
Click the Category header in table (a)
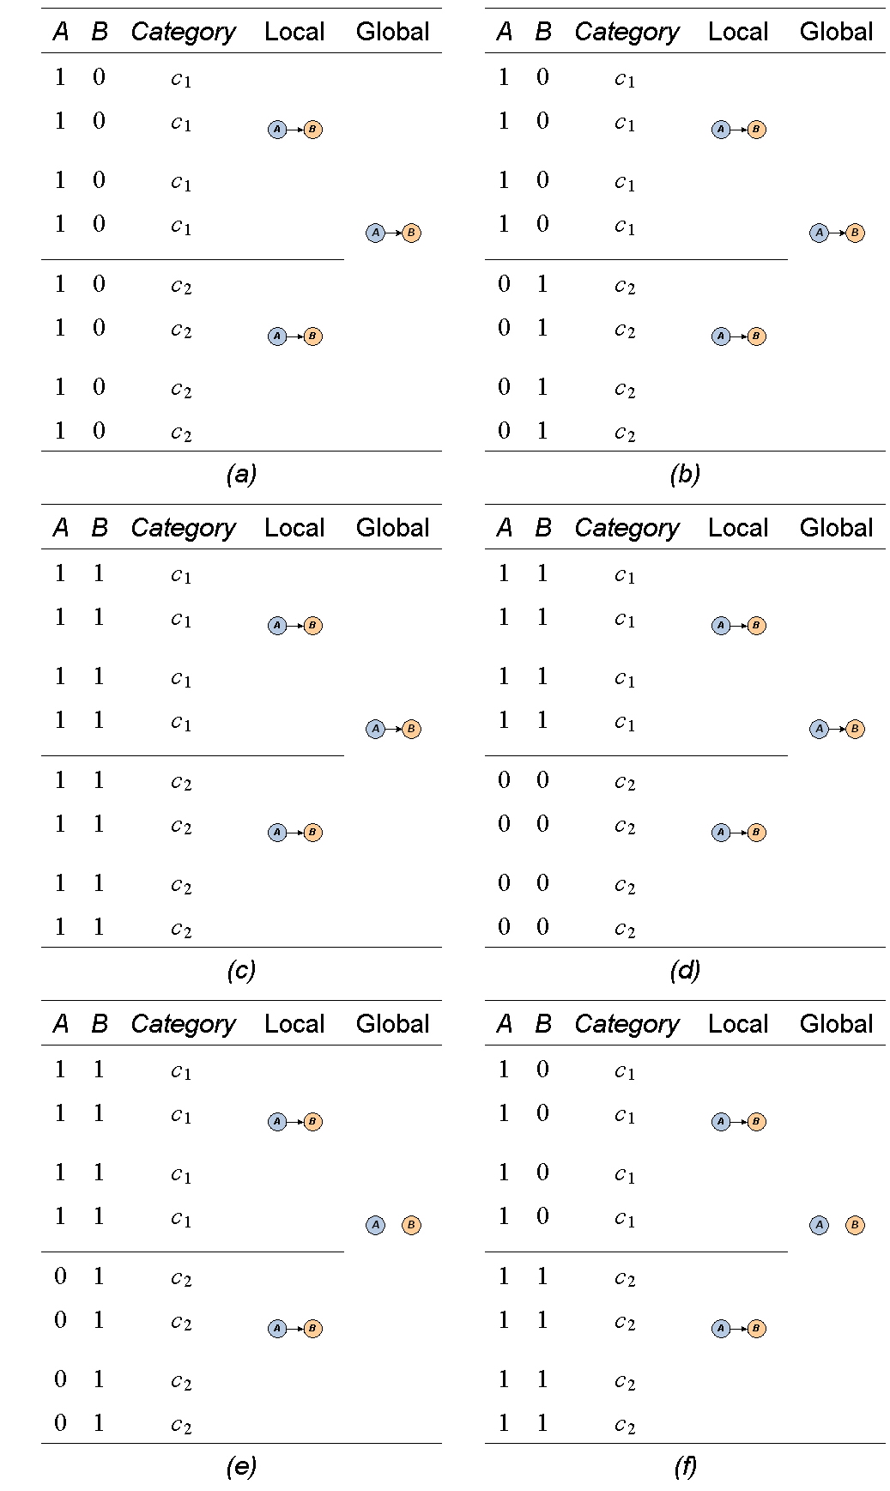[183, 33]
